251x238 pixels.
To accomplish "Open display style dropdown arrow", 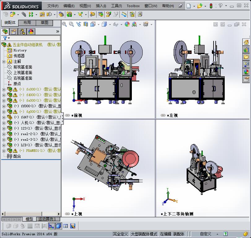I will pyautogui.click(x=110, y=24).
